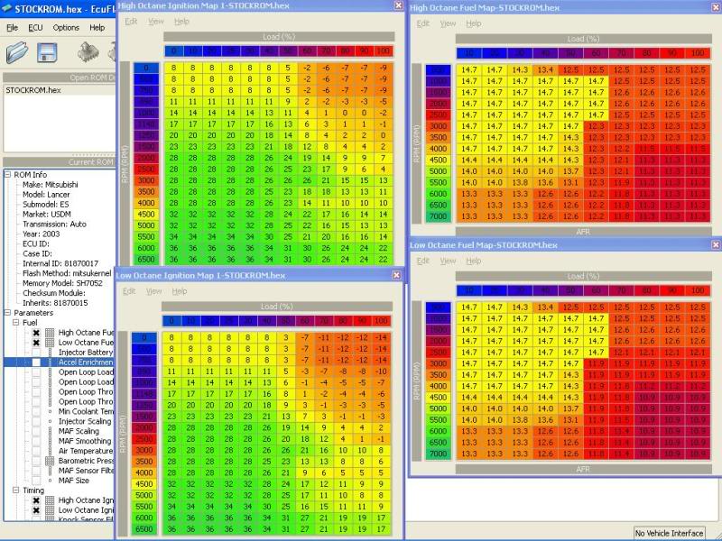Uncheck the High Octane Fuel map checkbox

(x=36, y=333)
